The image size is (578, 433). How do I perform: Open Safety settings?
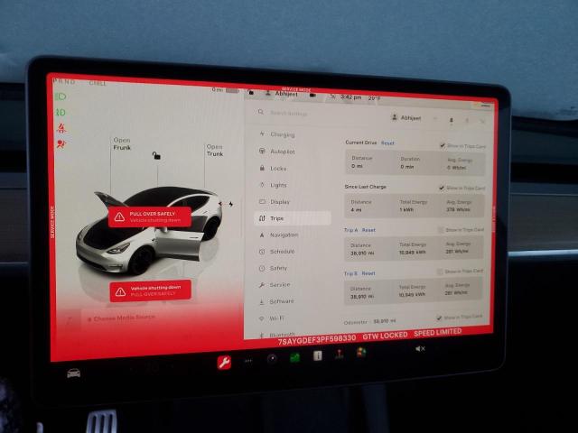[x=273, y=268]
